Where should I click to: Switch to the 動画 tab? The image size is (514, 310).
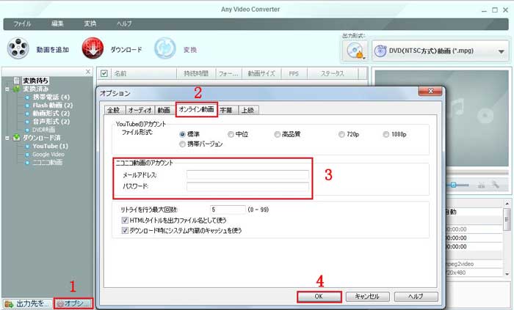[x=164, y=110]
